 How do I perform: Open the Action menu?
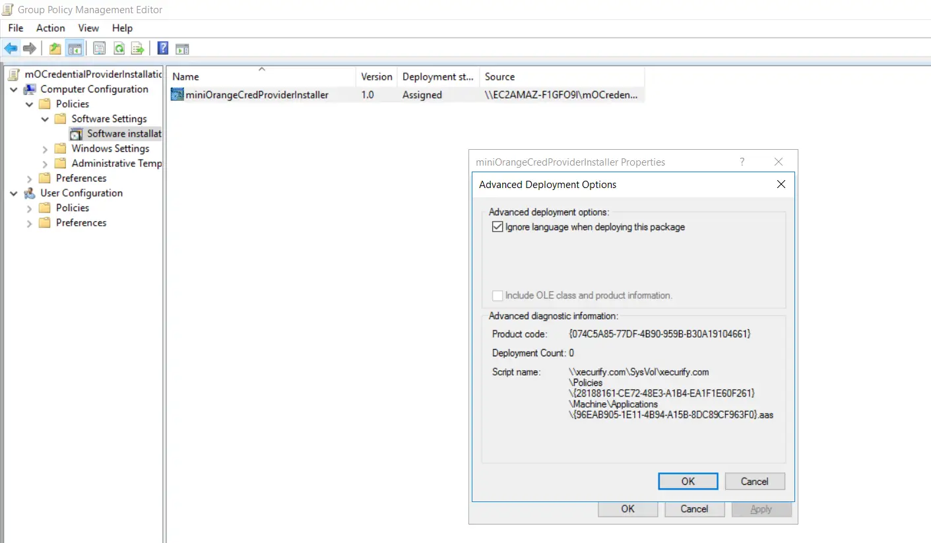pyautogui.click(x=51, y=28)
